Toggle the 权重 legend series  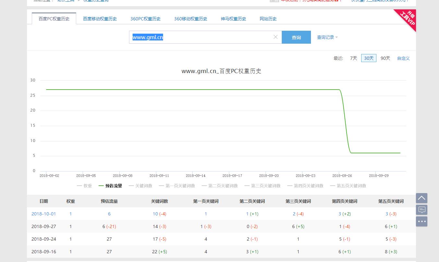pos(84,186)
